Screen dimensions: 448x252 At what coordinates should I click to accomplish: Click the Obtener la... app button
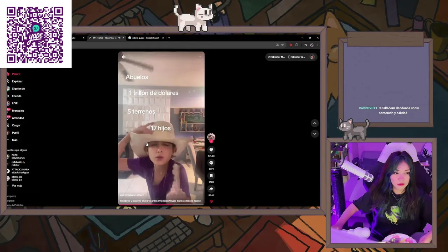[x=297, y=57]
